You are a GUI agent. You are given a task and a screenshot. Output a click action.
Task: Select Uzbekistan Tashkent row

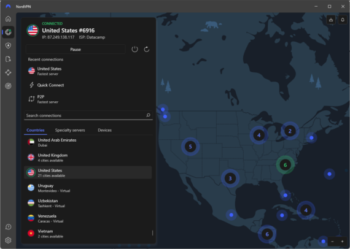pos(88,203)
